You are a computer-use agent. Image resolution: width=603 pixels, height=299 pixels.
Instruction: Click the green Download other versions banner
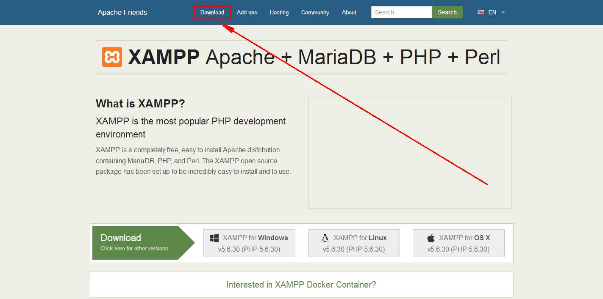(143, 243)
